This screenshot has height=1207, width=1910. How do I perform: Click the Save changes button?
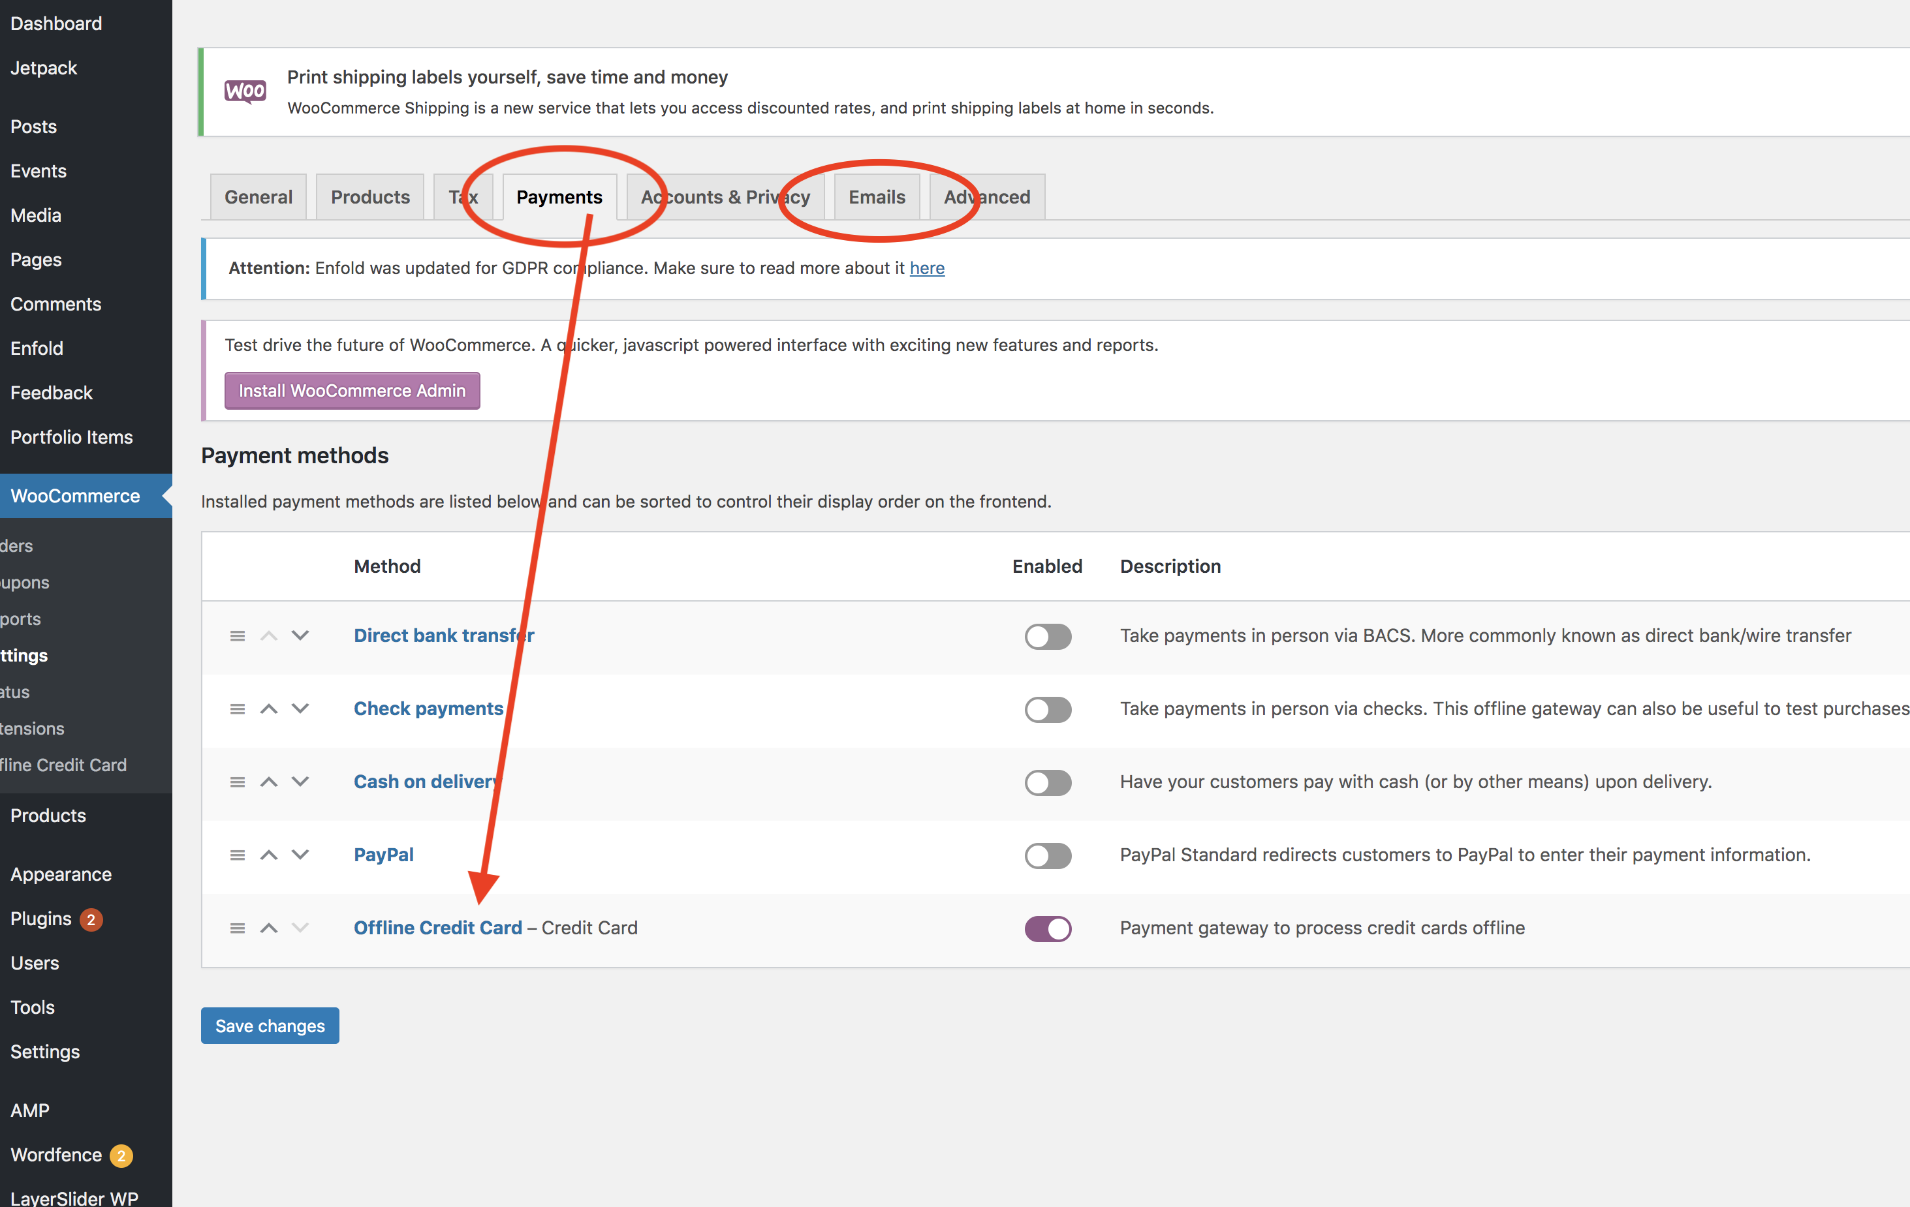click(x=270, y=1026)
